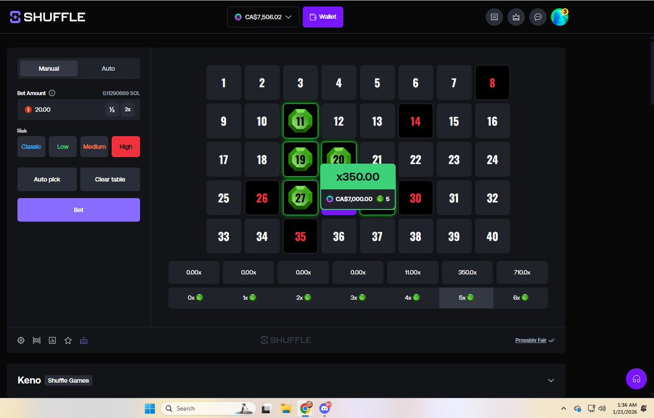The height and width of the screenshot is (418, 654).
Task: Switch to the Auto tab
Action: pos(108,69)
